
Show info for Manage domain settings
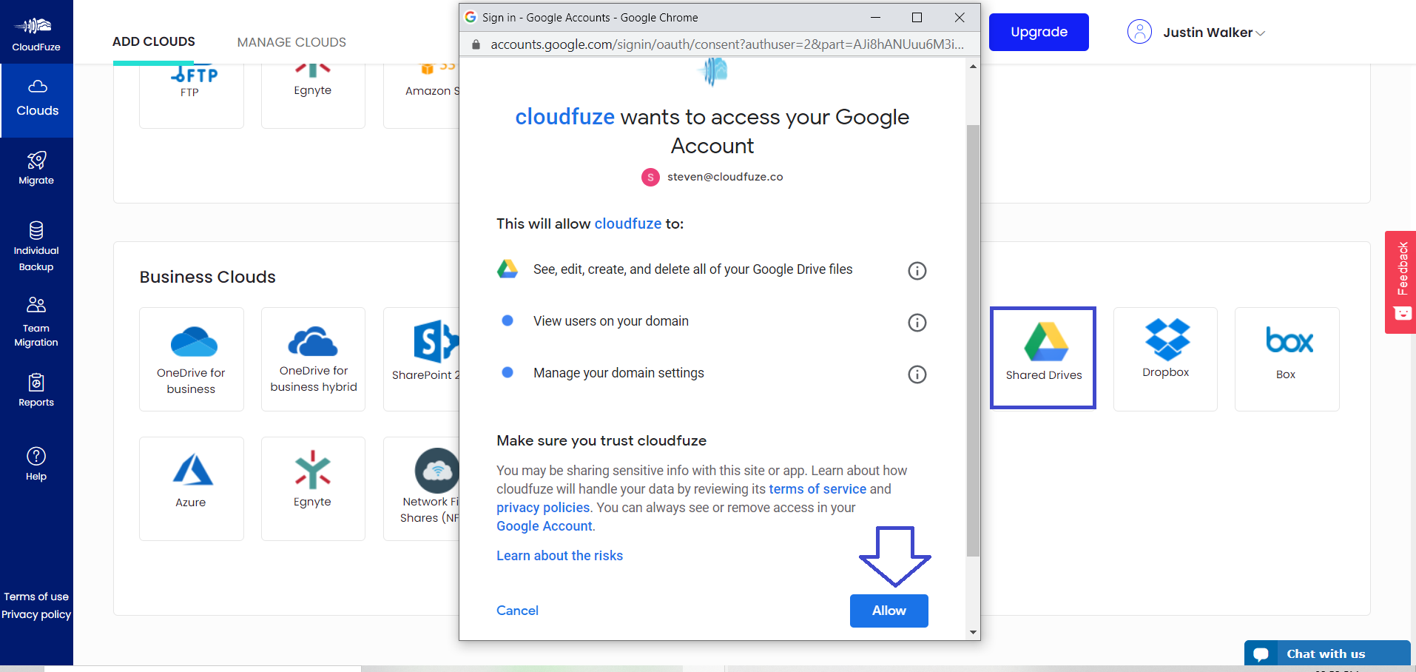(x=917, y=374)
